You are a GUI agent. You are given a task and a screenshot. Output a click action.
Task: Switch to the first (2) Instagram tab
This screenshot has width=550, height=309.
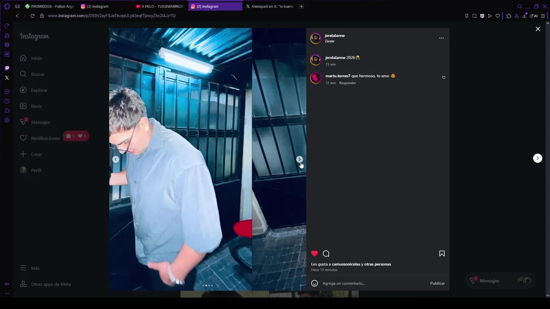[106, 6]
